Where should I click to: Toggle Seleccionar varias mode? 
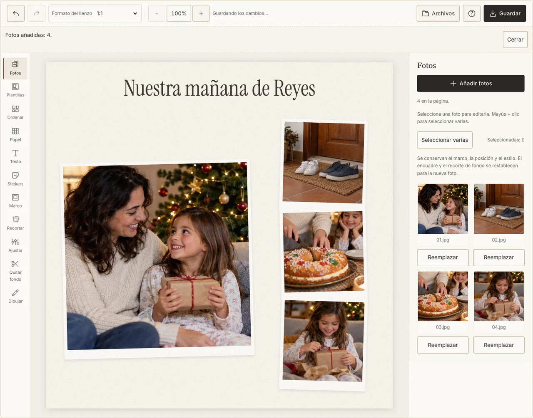(x=445, y=140)
